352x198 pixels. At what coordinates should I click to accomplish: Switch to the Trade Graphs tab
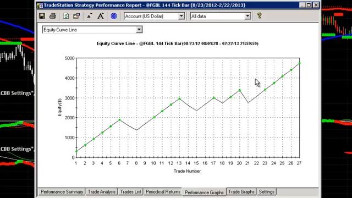pyautogui.click(x=241, y=192)
